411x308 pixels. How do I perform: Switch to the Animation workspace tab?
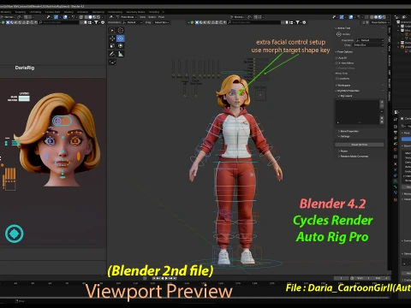pos(82,12)
